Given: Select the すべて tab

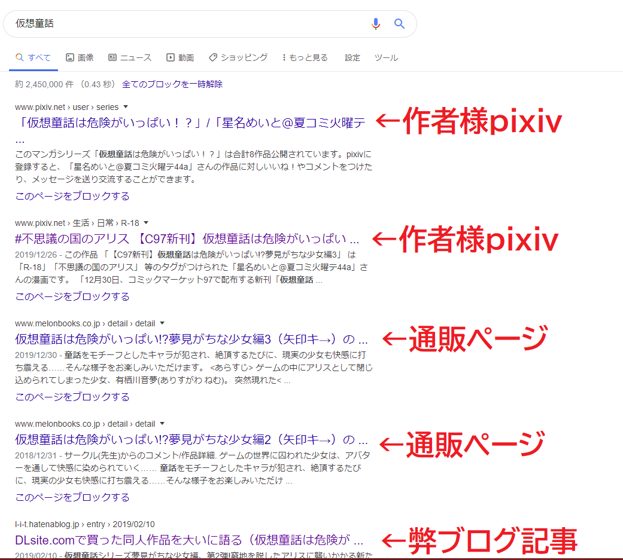Looking at the screenshot, I should coord(34,57).
